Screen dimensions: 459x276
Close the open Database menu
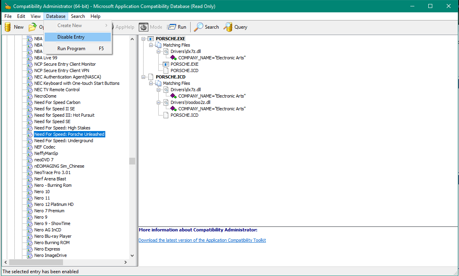[x=55, y=16]
